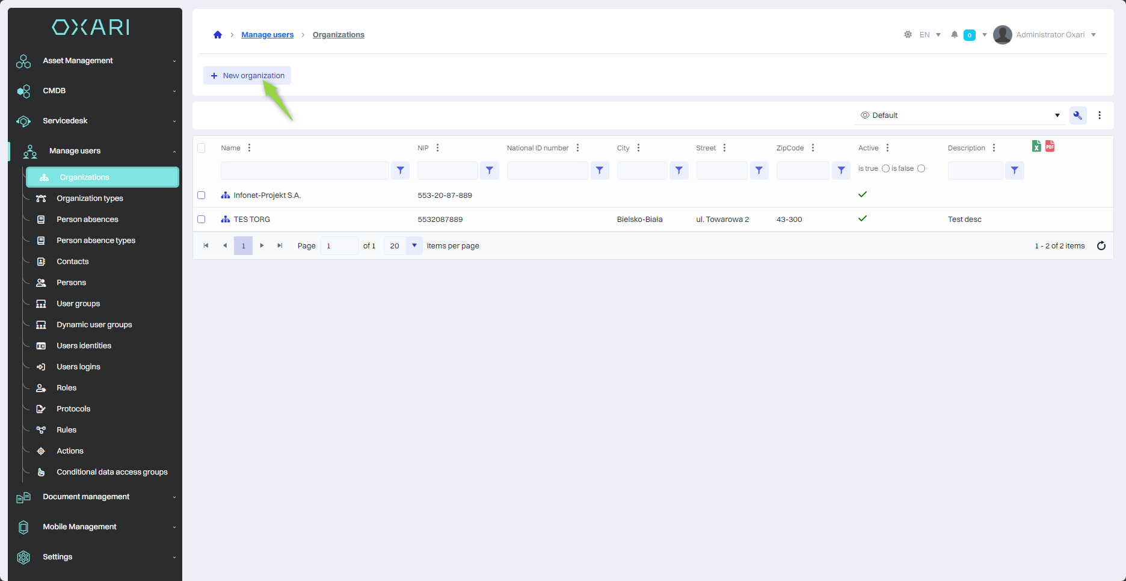
Task: Check the Infonet-Projekt S.A. row checkbox
Action: [x=202, y=195]
